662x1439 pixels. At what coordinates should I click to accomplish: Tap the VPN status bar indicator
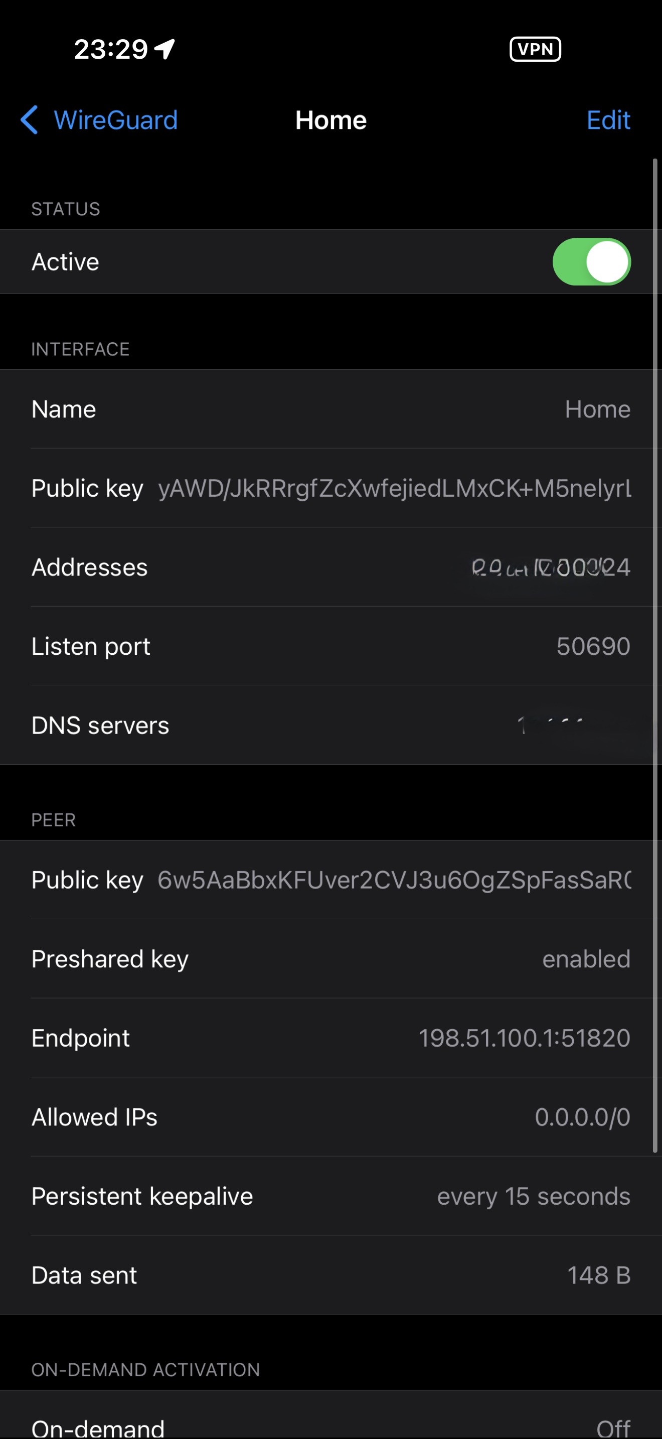point(535,49)
